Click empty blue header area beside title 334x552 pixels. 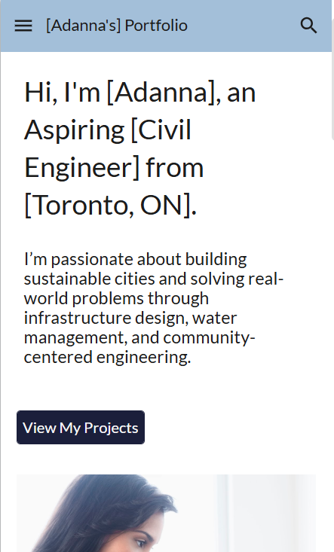click(243, 26)
